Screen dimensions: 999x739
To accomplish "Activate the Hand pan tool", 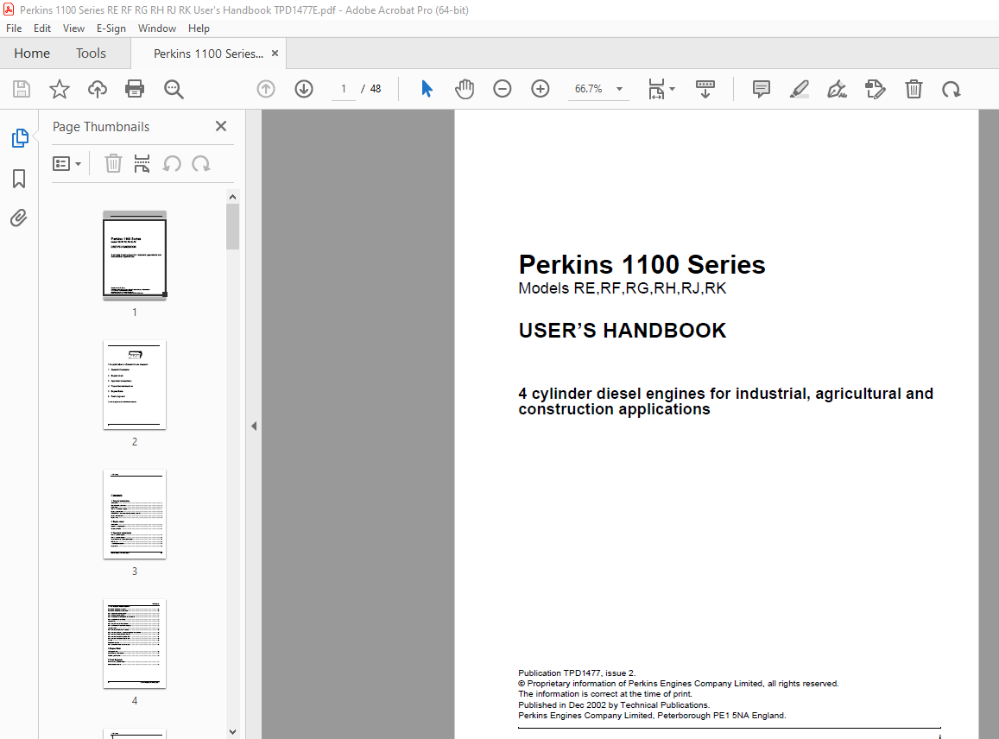I will click(465, 89).
